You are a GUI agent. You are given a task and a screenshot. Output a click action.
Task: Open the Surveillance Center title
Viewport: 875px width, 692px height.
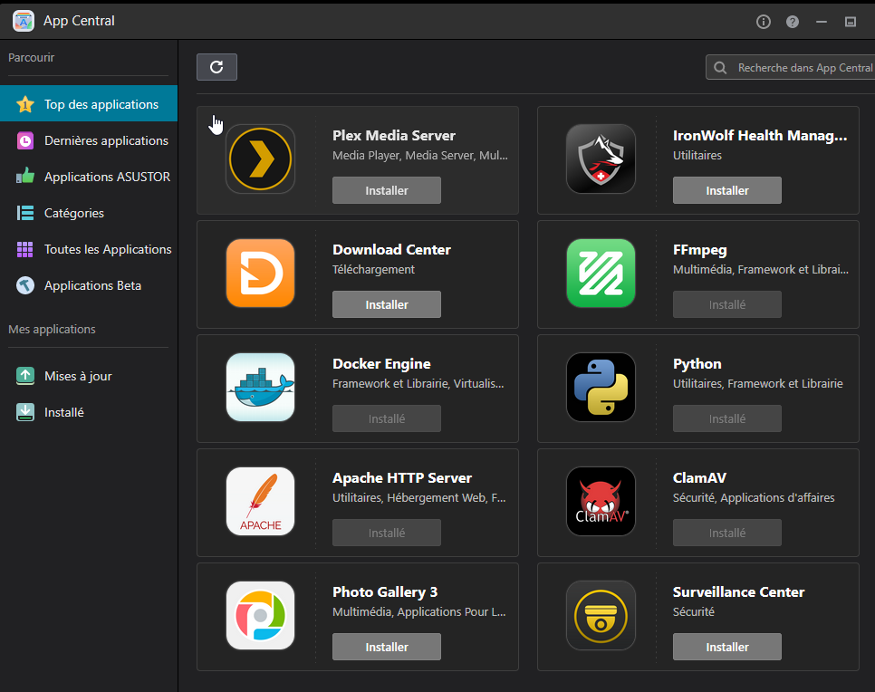(739, 592)
